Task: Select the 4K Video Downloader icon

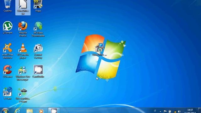Action: 38,29
